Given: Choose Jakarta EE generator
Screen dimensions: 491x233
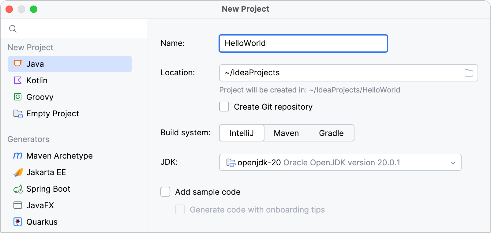Looking at the screenshot, I should click(x=70, y=172).
